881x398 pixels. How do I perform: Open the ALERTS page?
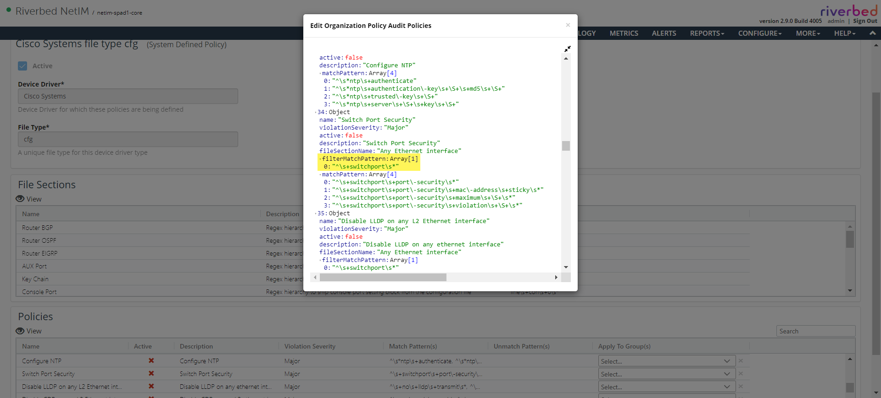(664, 33)
